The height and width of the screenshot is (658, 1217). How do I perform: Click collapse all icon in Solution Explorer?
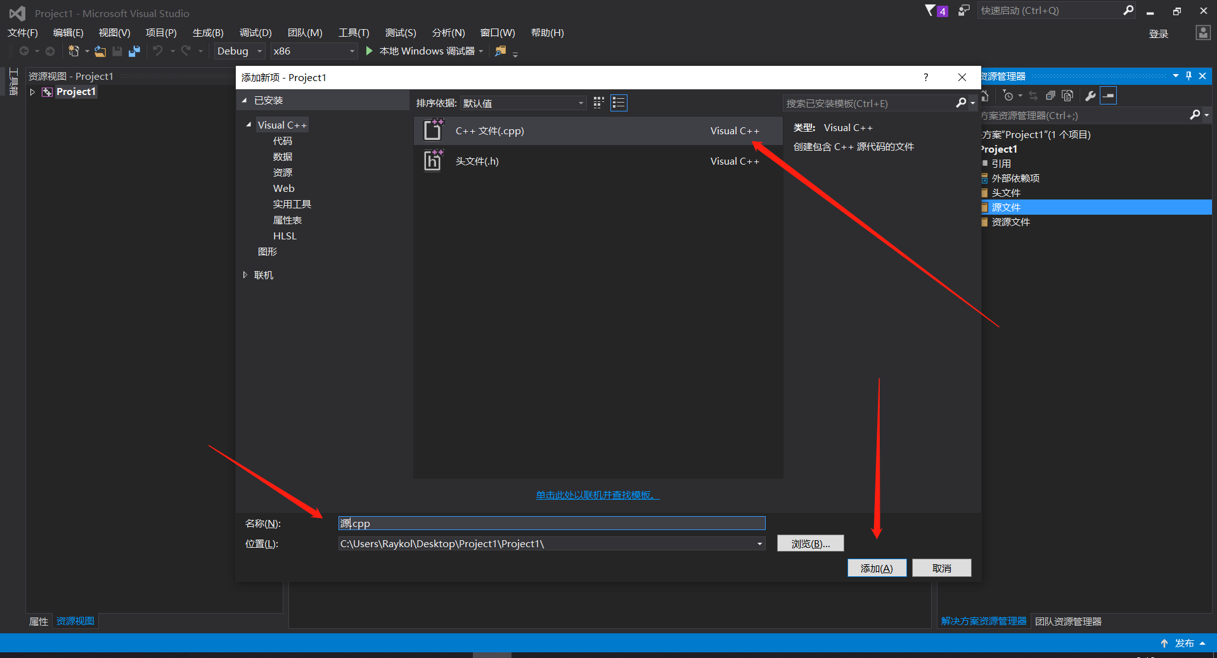coord(1050,96)
